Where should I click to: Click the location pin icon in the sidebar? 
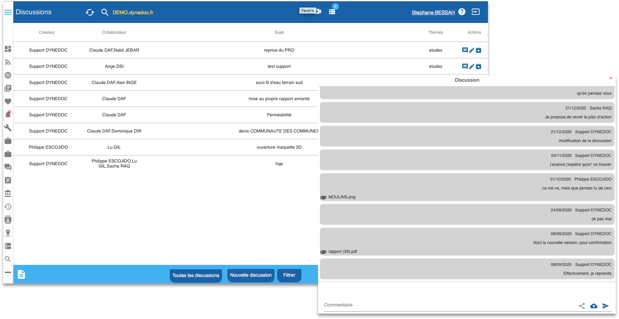coord(8,233)
